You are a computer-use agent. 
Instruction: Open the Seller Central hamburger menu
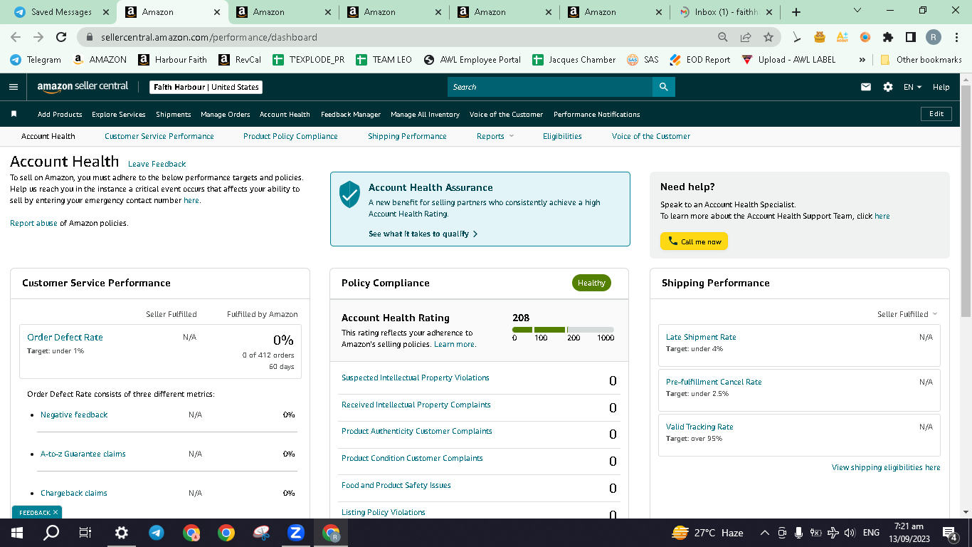click(x=14, y=87)
